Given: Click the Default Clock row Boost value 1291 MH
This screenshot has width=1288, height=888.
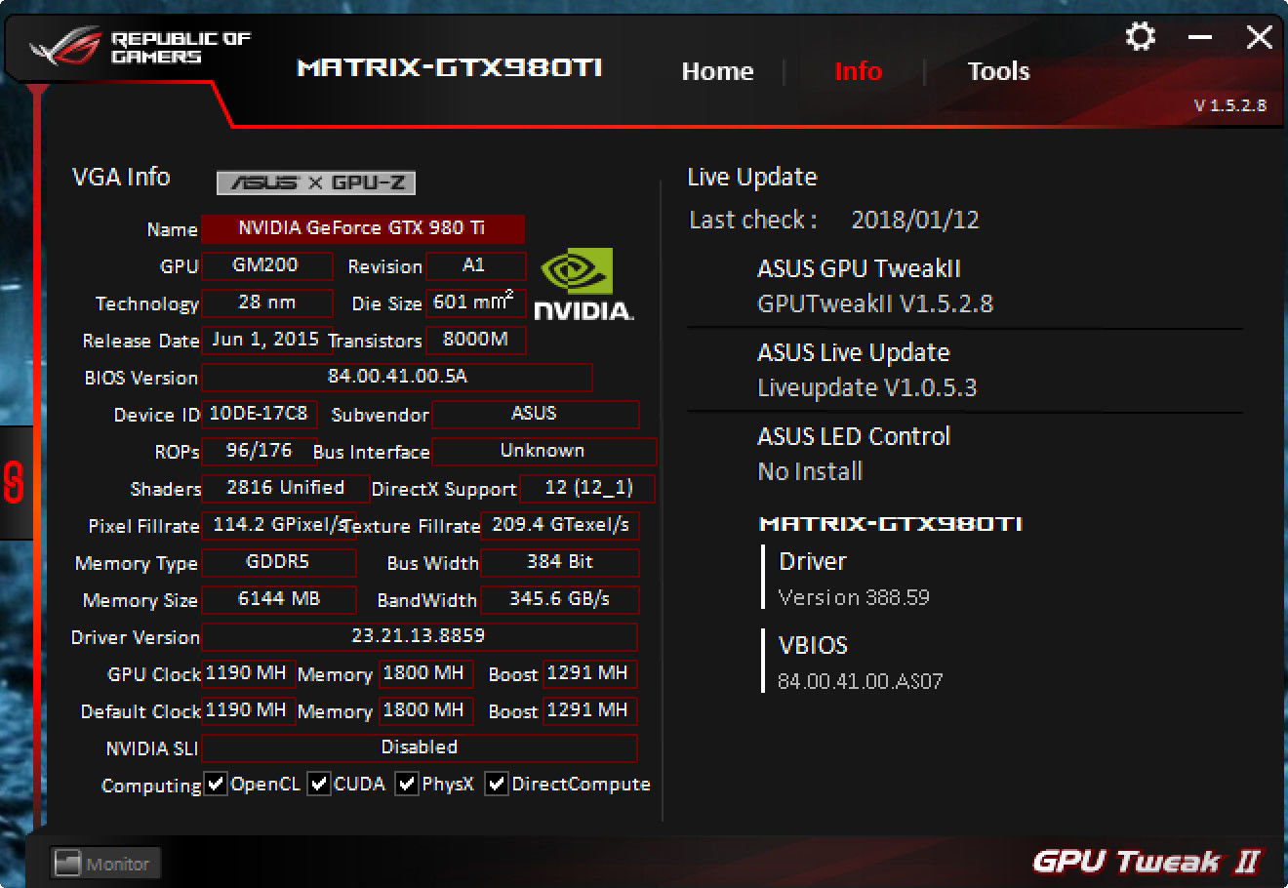Looking at the screenshot, I should click(x=588, y=710).
